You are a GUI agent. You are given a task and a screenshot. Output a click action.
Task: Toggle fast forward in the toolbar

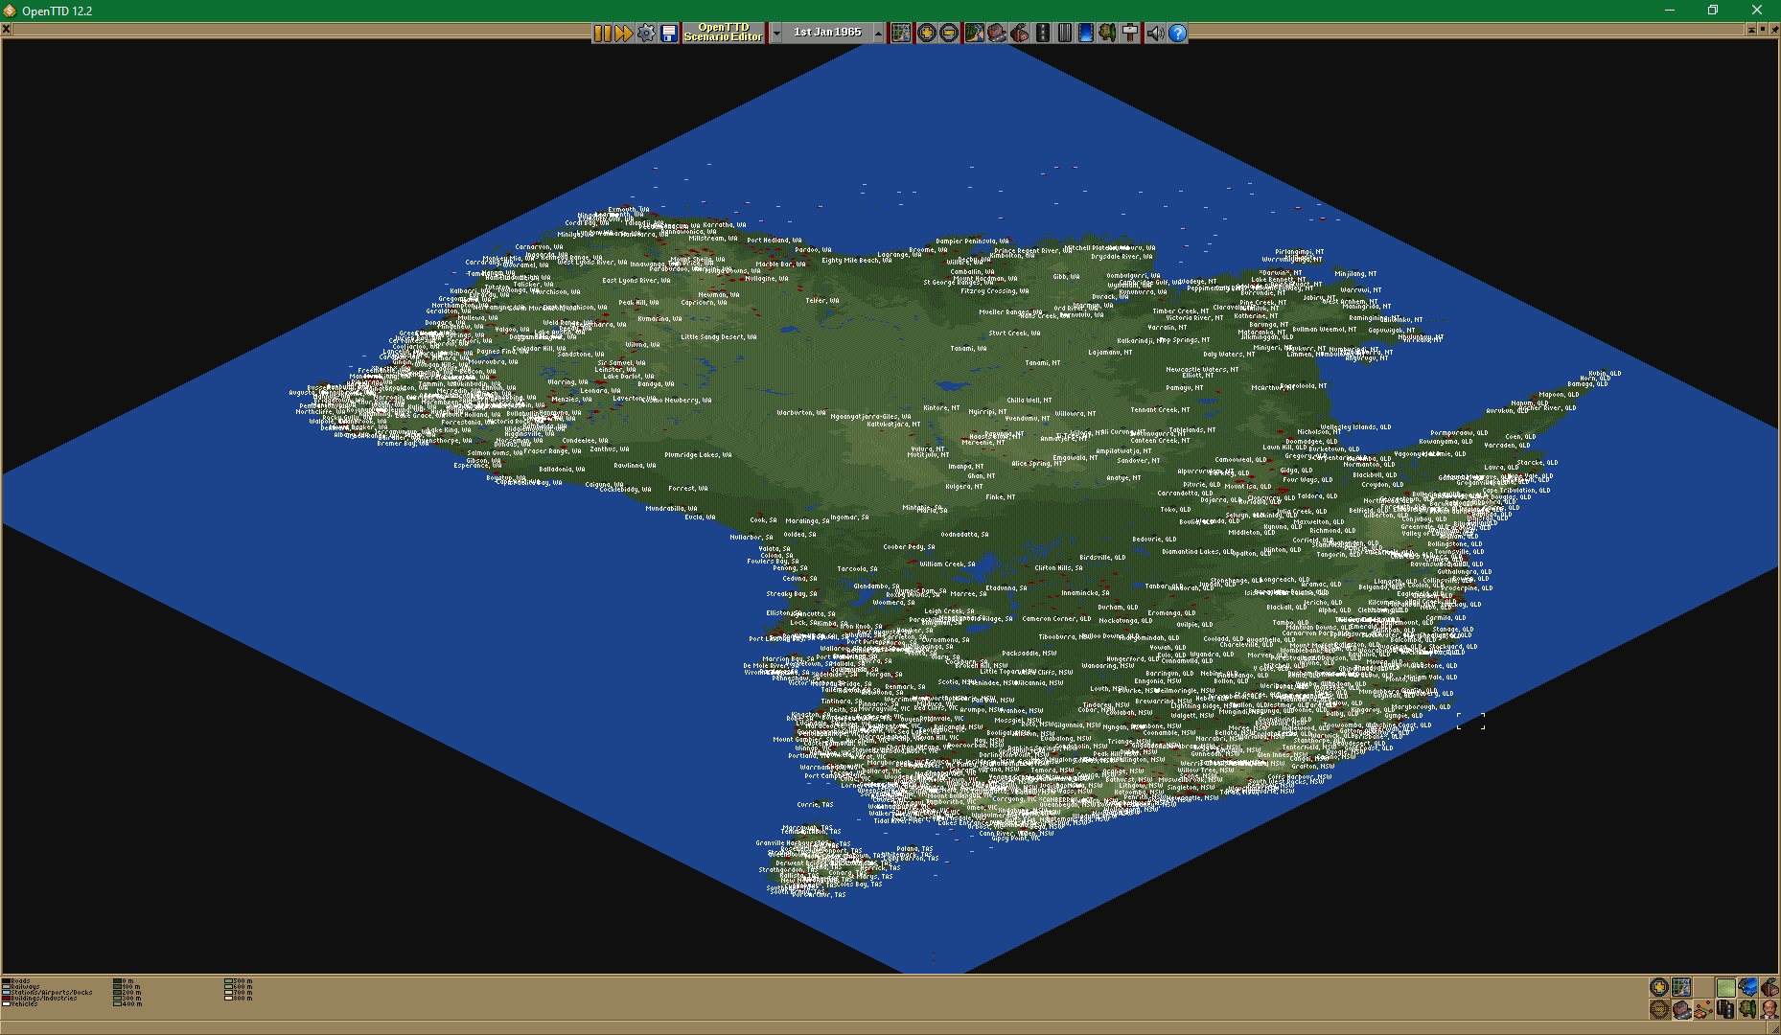[x=624, y=33]
